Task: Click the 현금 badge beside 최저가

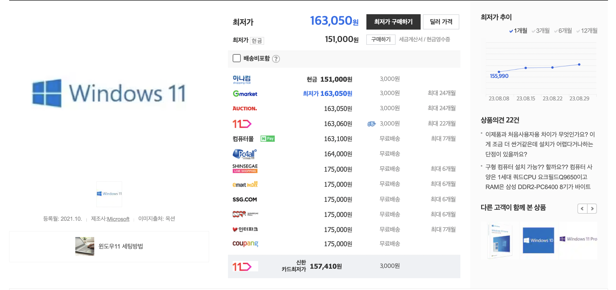Action: tap(257, 41)
